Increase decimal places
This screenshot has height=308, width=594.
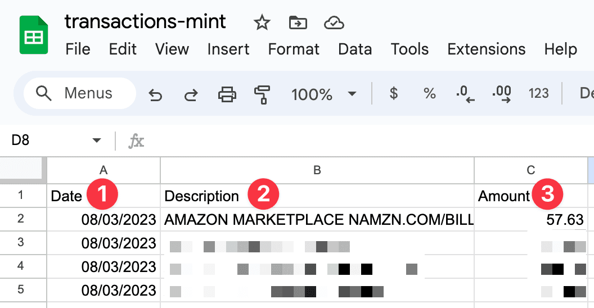tap(501, 94)
